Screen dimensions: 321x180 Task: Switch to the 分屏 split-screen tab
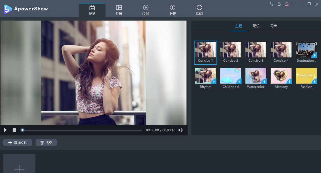coord(119,10)
